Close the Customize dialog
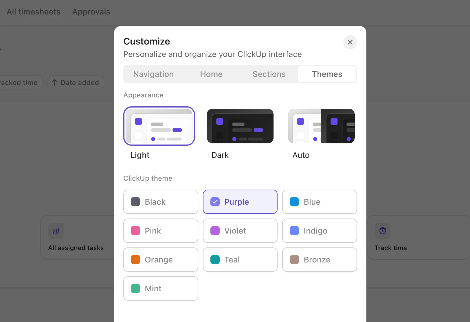Image resolution: width=470 pixels, height=322 pixels. [350, 42]
